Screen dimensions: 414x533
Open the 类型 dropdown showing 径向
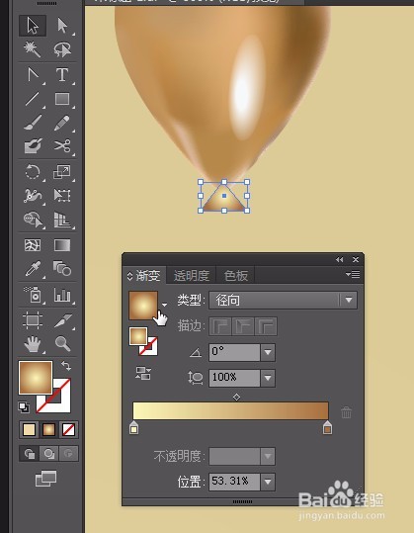(x=283, y=301)
